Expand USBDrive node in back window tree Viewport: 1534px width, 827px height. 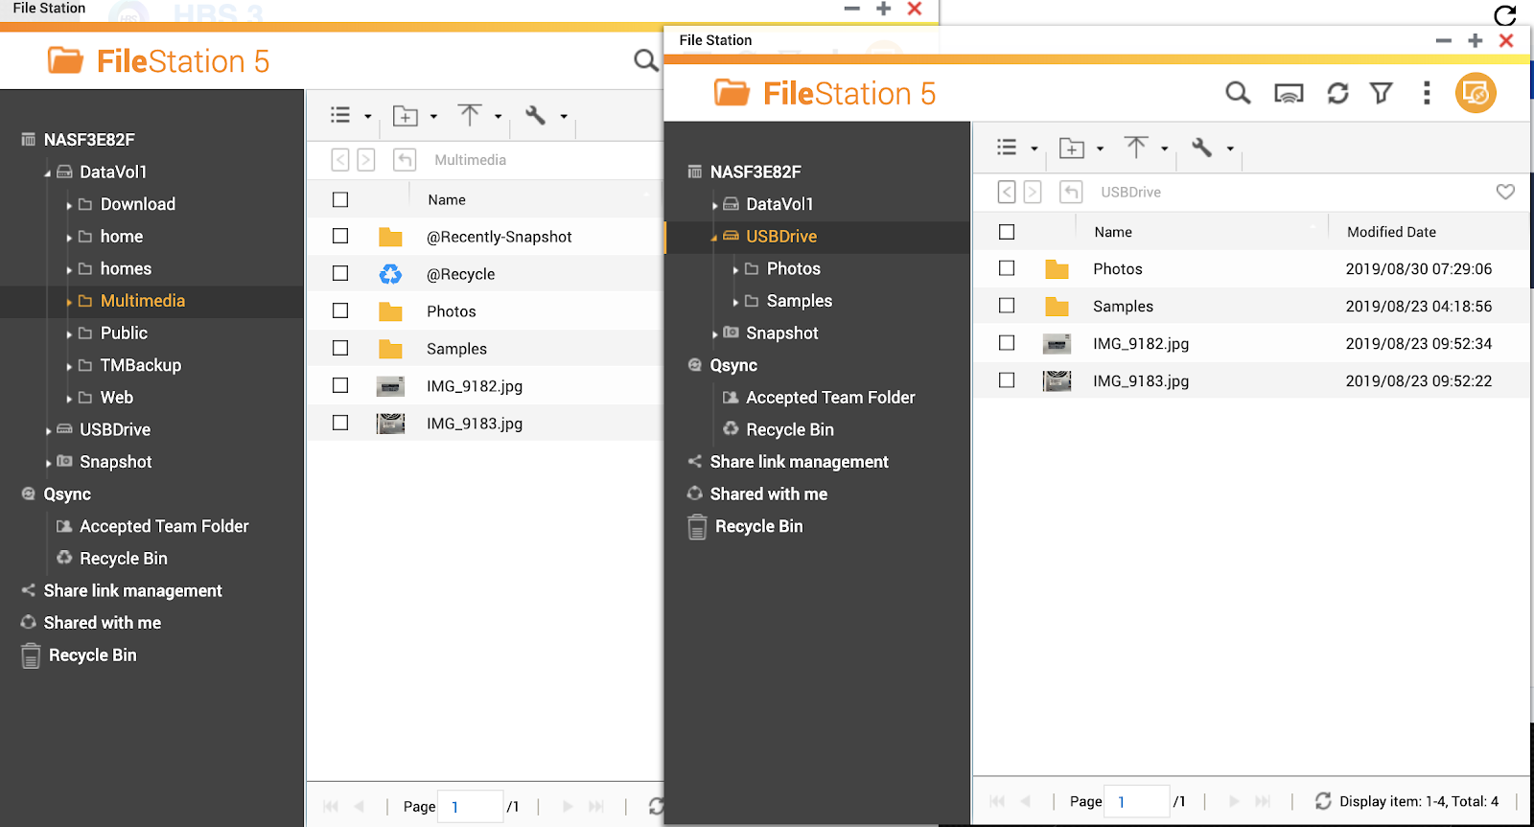[x=49, y=431]
